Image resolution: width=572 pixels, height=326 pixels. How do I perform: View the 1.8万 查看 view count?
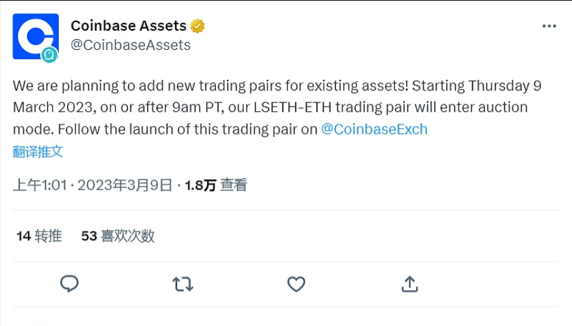point(216,186)
